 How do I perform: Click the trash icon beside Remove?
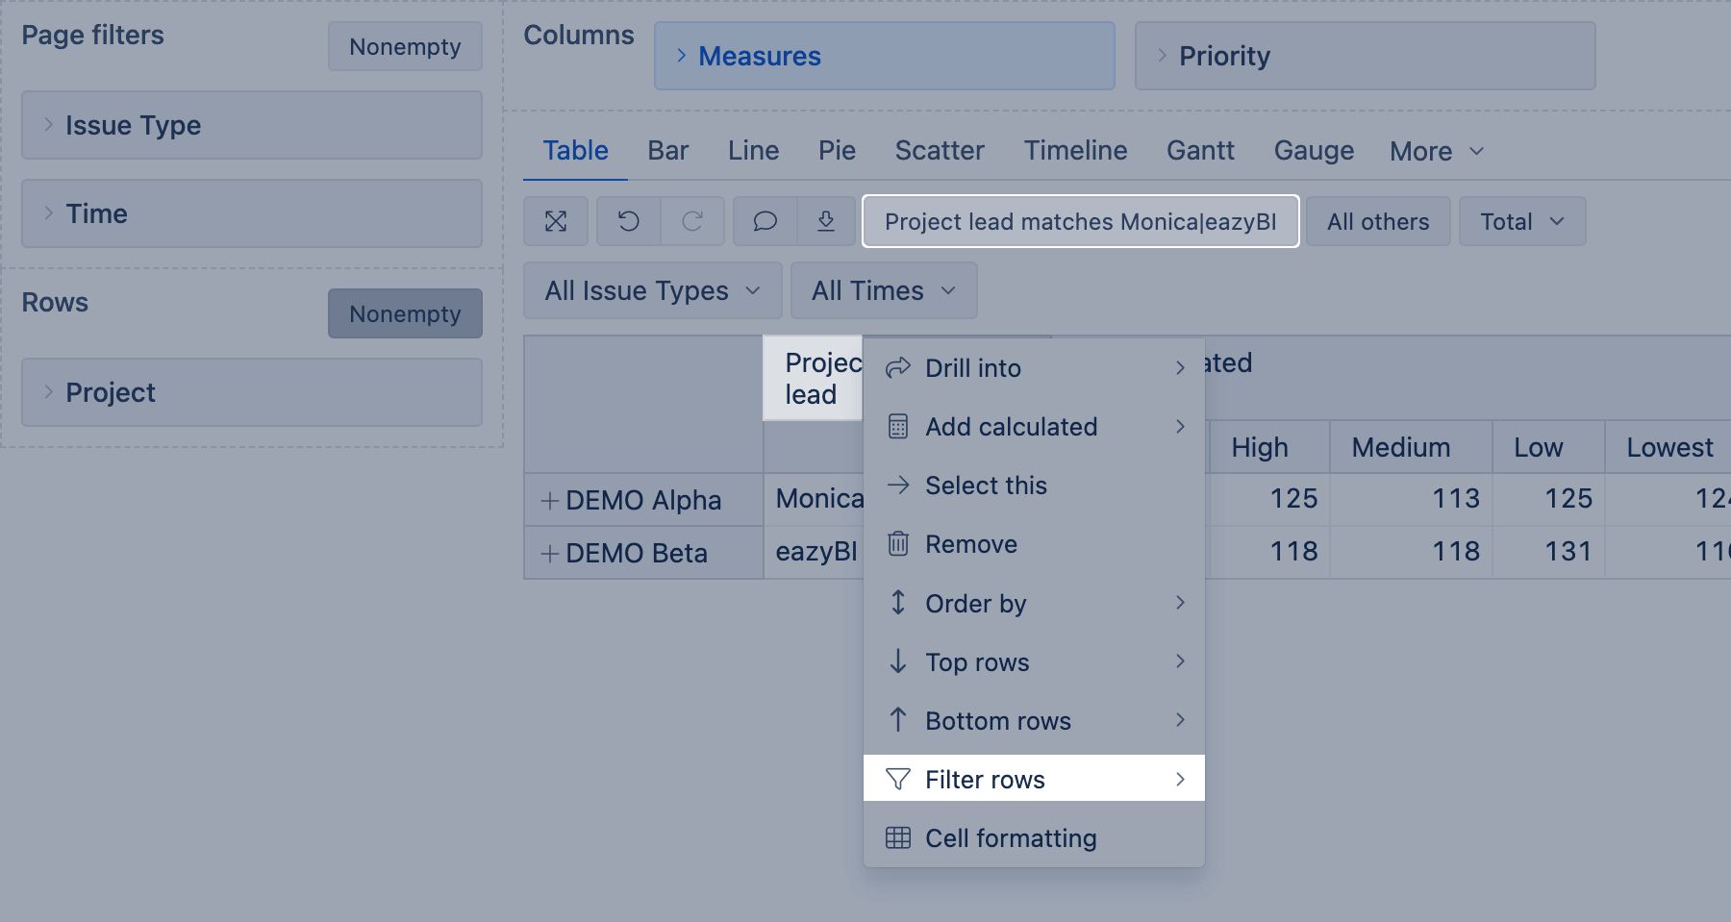coord(898,544)
